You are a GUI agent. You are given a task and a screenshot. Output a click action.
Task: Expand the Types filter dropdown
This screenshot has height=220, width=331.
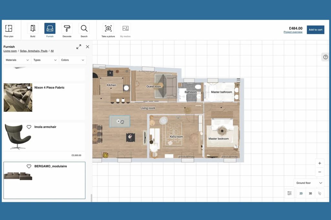pos(45,60)
